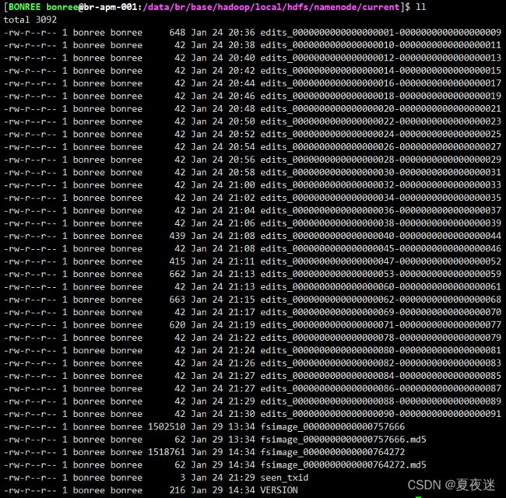
Task: Select file fsimage_0000000000000757666.md5
Action: 343,440
